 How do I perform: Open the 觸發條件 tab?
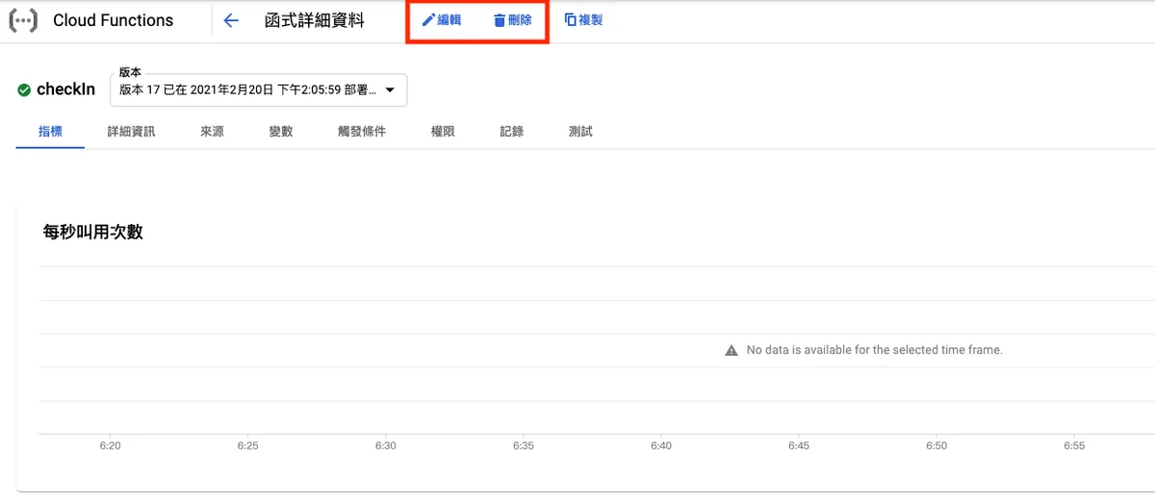tap(361, 132)
